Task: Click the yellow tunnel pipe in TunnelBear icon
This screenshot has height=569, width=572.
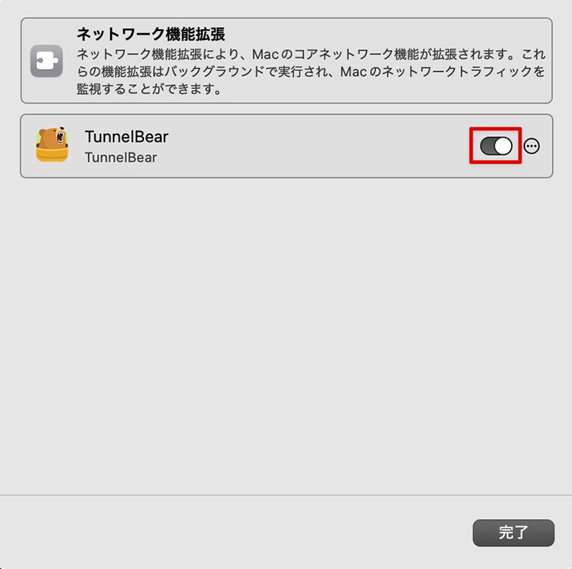Action: [52, 154]
